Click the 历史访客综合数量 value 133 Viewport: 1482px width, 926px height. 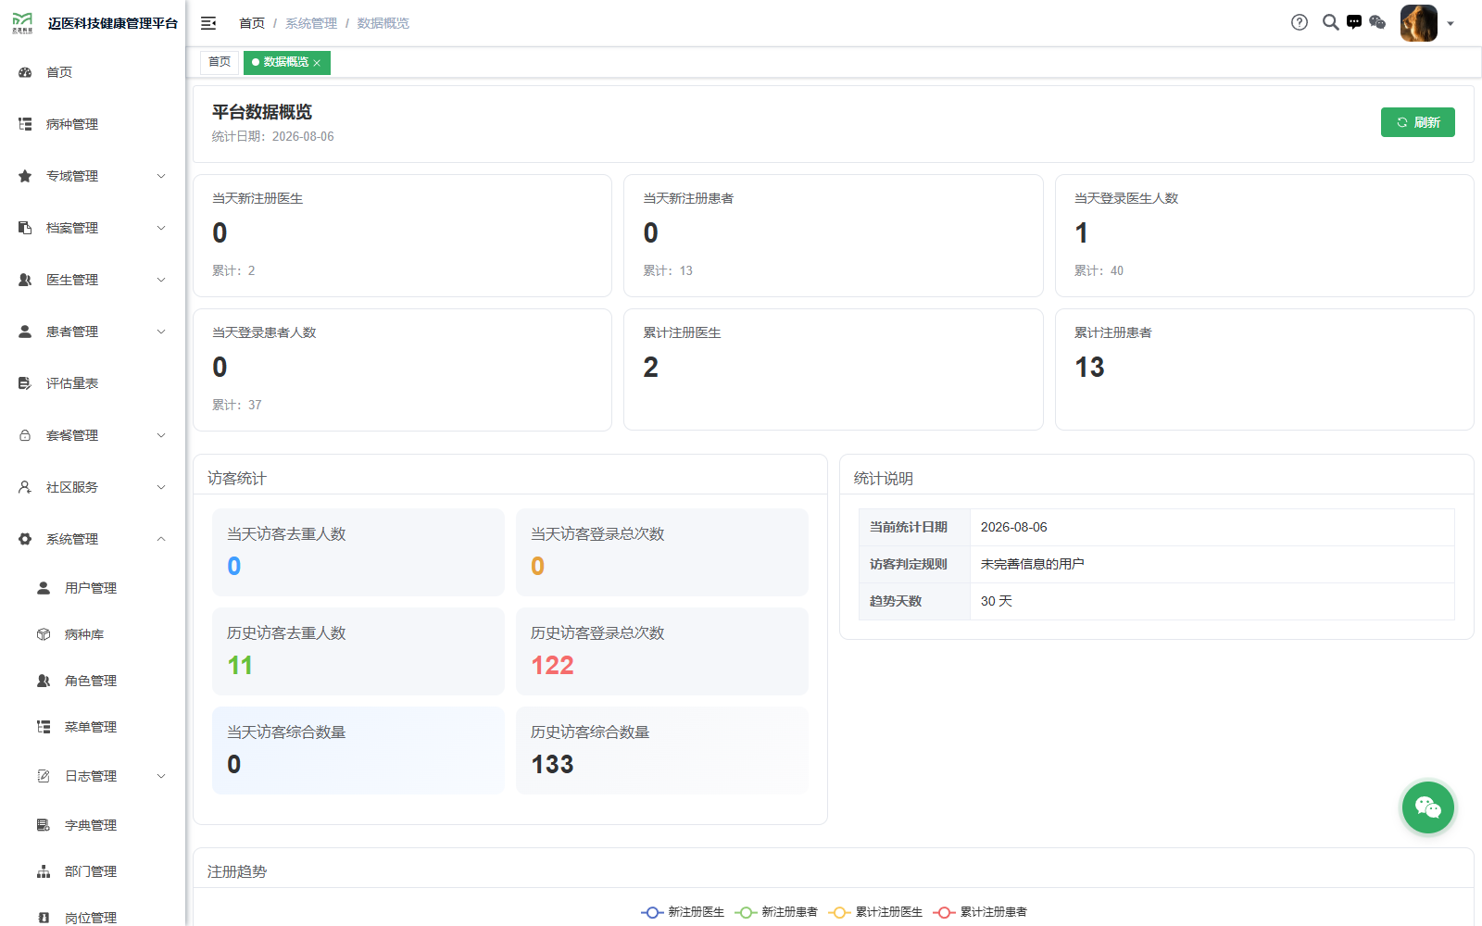click(552, 764)
